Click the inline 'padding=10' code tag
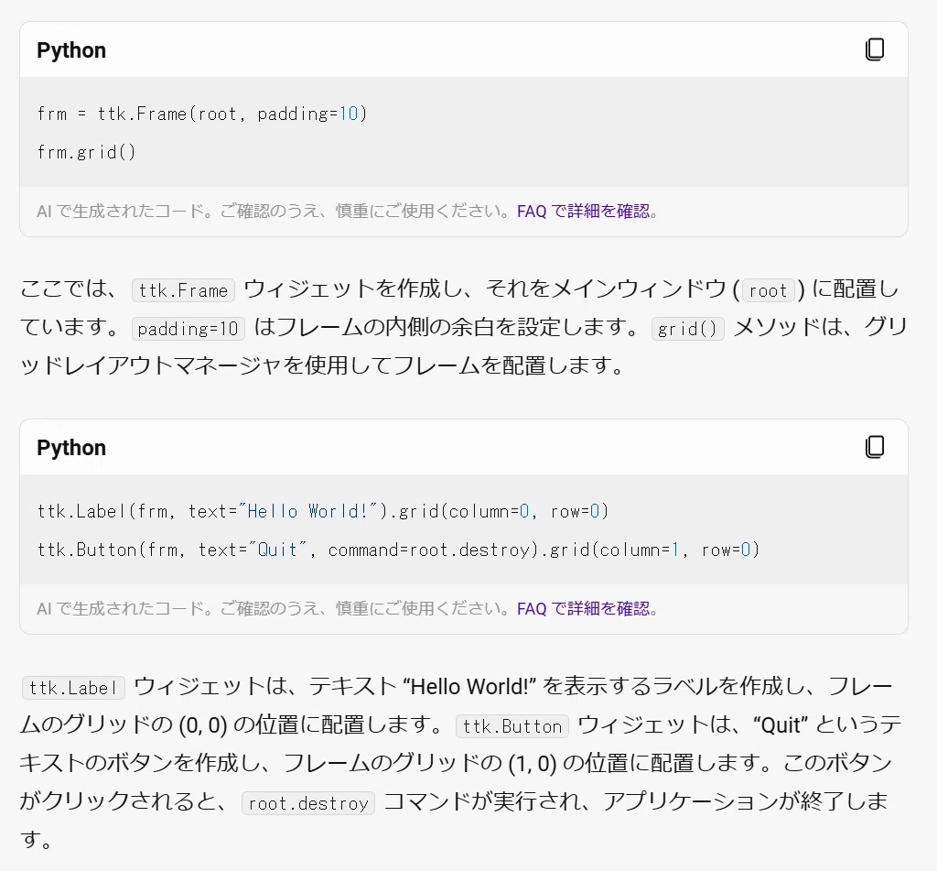The width and height of the screenshot is (937, 871). (x=188, y=329)
